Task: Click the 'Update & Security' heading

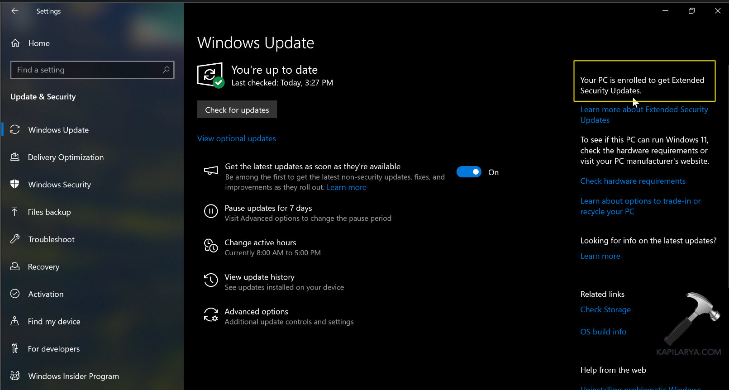Action: (43, 96)
